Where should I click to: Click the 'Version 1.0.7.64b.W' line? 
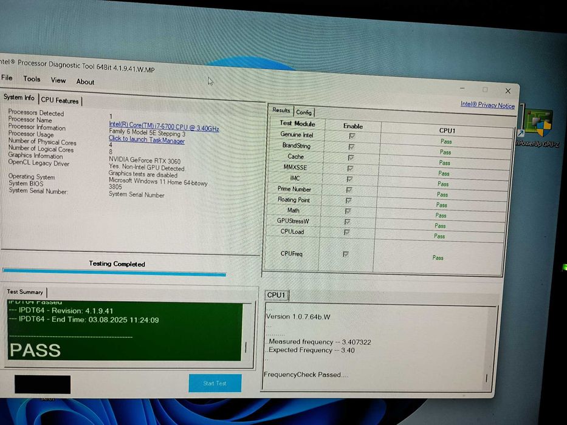pyautogui.click(x=298, y=317)
